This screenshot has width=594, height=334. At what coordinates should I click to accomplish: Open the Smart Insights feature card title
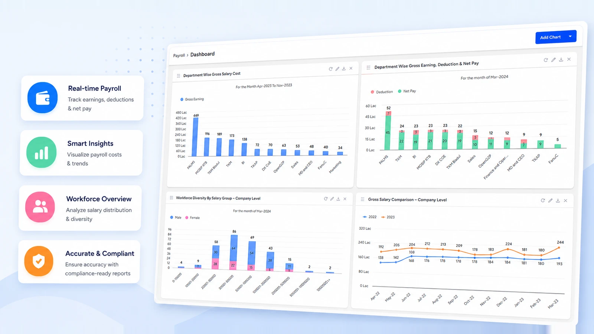(x=90, y=144)
